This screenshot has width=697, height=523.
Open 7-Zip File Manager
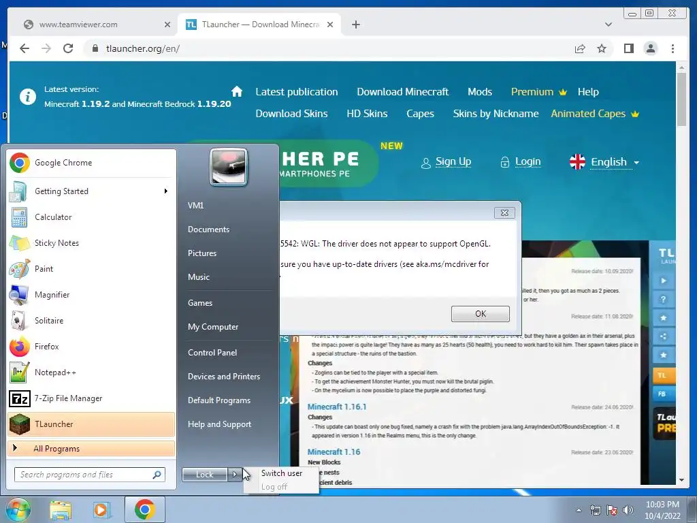(x=91, y=398)
